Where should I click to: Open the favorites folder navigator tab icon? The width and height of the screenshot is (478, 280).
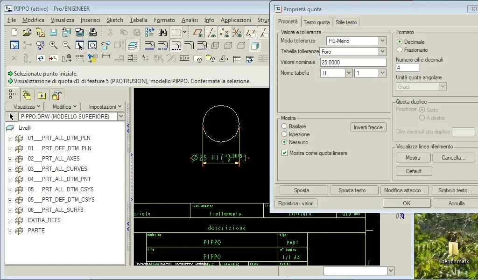coord(42,95)
